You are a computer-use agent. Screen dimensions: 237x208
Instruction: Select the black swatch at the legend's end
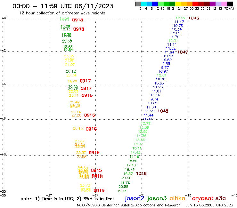(x=230, y=4)
